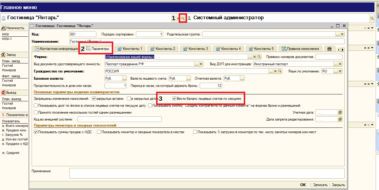This screenshot has width=379, height=190.
Task: Toggle Показывать суммы продаж с НДС
Action: [36, 132]
